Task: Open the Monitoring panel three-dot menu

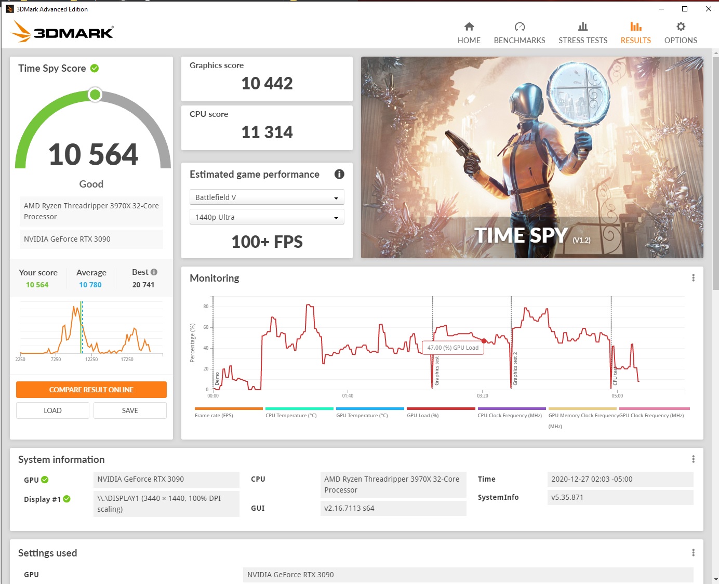Action: [x=693, y=278]
